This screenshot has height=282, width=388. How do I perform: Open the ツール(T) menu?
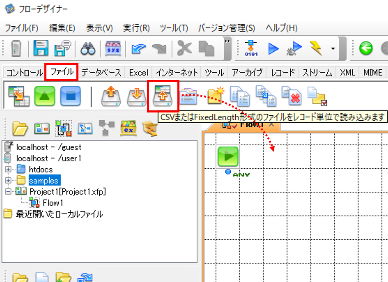pos(174,28)
